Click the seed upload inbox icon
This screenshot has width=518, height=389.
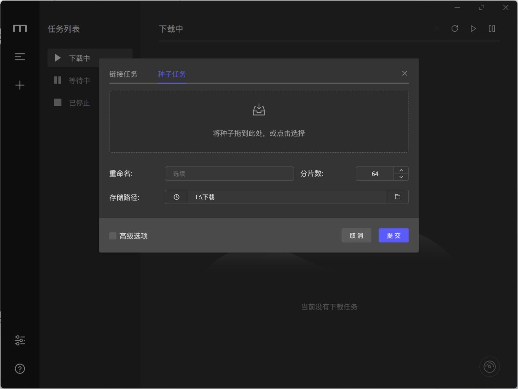pos(259,110)
